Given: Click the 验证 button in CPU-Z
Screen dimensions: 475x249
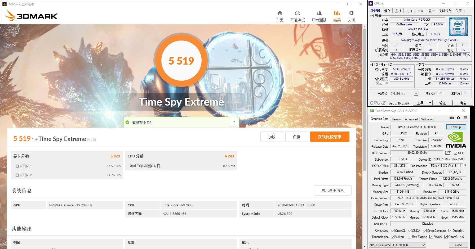Looking at the screenshot, I should (442, 103).
